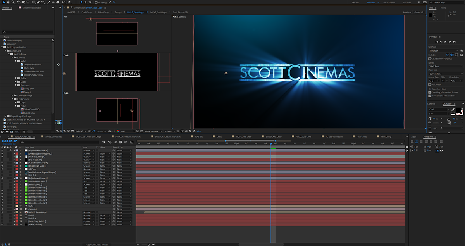Open the Libraries workspace
The width and height of the screenshot is (465, 246).
(407, 2)
